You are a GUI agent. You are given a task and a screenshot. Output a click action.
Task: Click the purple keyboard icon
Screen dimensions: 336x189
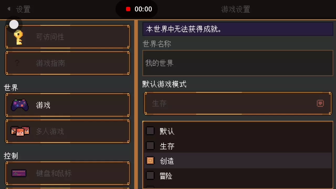[19, 173]
